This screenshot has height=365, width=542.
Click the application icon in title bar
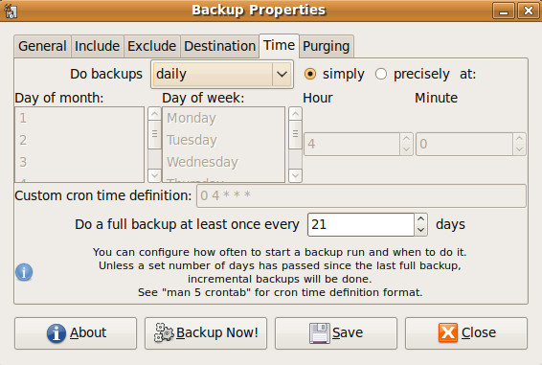(11, 11)
